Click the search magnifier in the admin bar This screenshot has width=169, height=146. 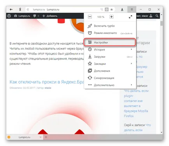[157, 16]
